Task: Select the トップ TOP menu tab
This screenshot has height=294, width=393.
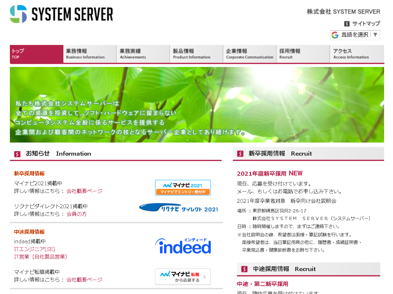Action: [x=36, y=54]
